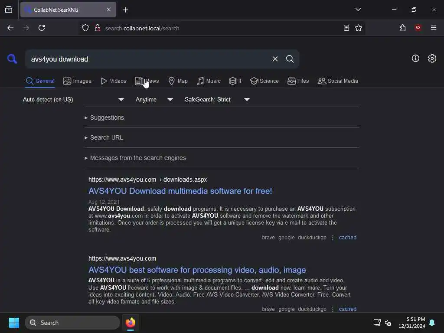Viewport: 444px width, 333px height.
Task: View site security lock information
Action: coord(98,28)
